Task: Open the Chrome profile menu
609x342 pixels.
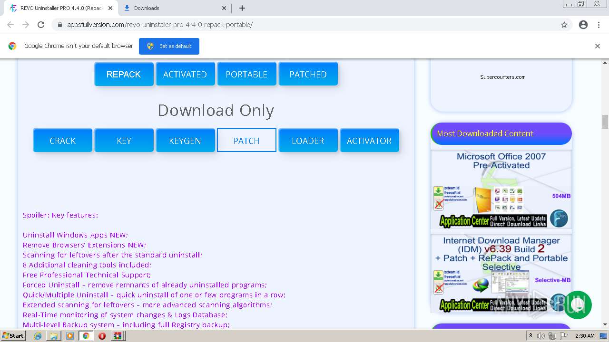Action: tap(583, 25)
